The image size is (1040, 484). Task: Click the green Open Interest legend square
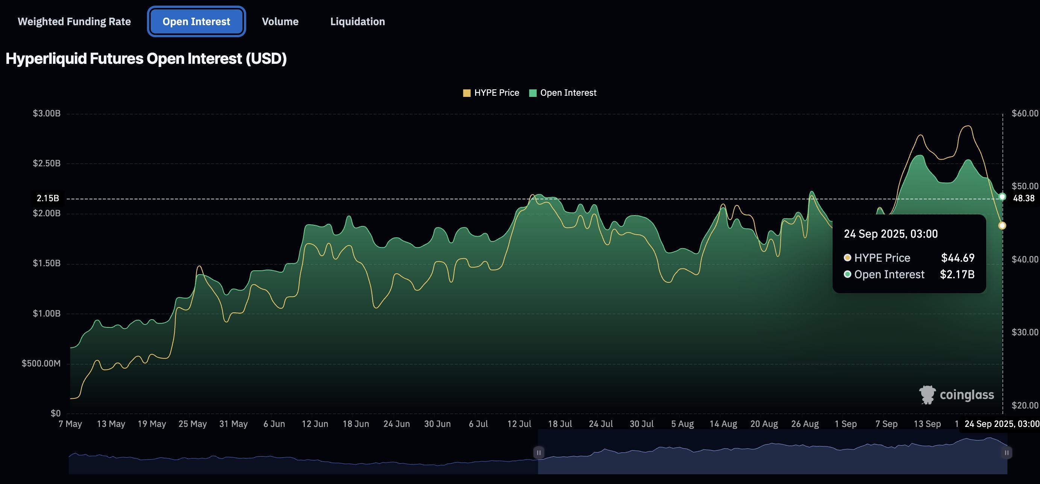pos(534,92)
